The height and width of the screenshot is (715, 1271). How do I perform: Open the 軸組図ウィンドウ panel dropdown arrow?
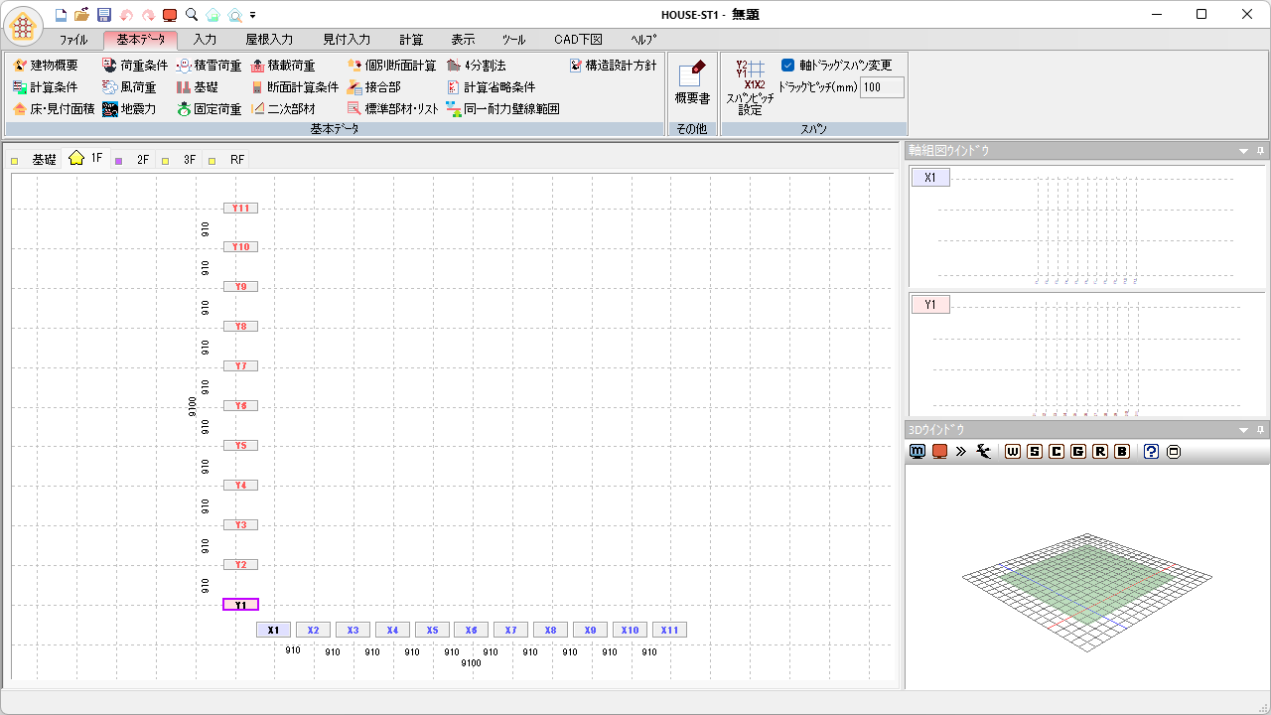(1243, 151)
